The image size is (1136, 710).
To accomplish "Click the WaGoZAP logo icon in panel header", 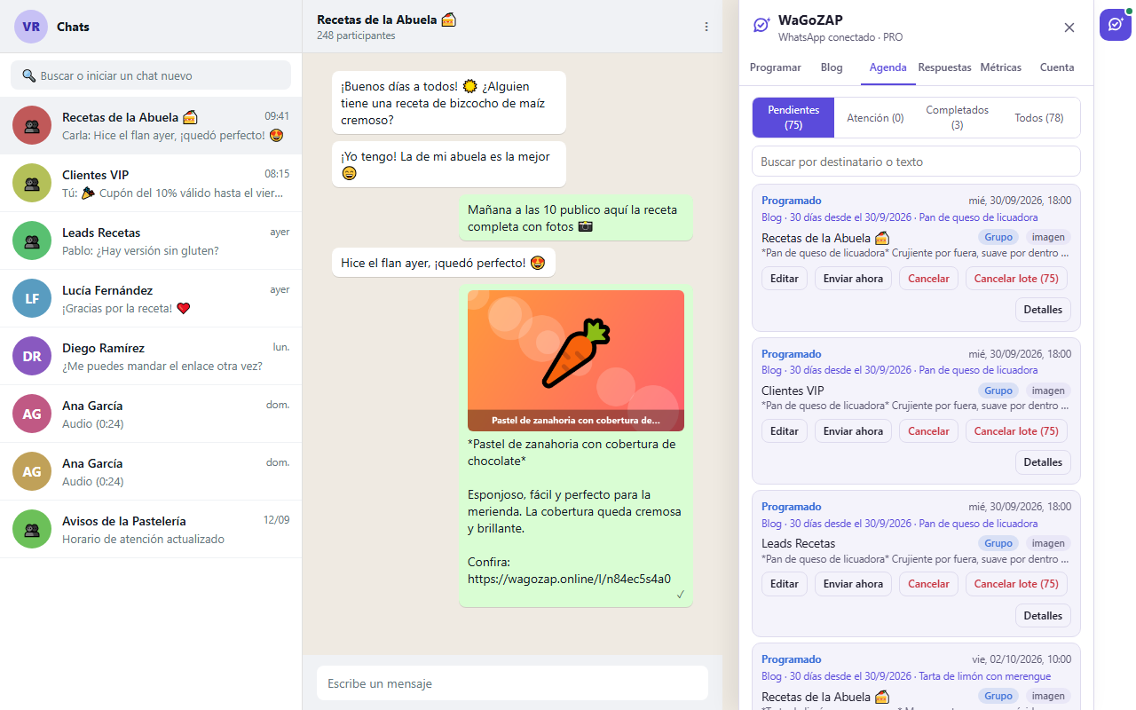I will (761, 26).
